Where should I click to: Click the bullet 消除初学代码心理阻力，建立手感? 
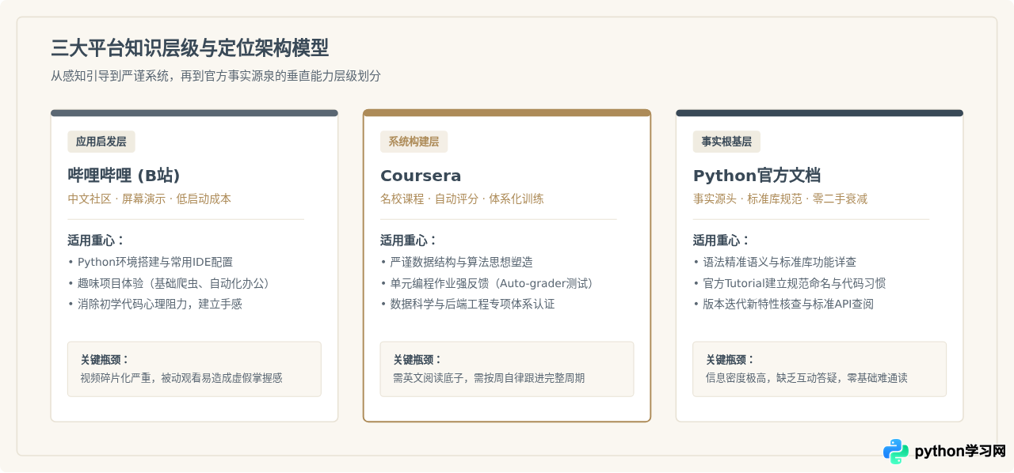(x=156, y=304)
